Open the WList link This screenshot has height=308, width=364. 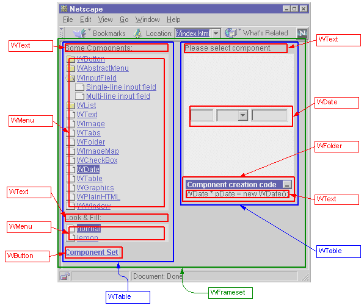click(x=86, y=106)
